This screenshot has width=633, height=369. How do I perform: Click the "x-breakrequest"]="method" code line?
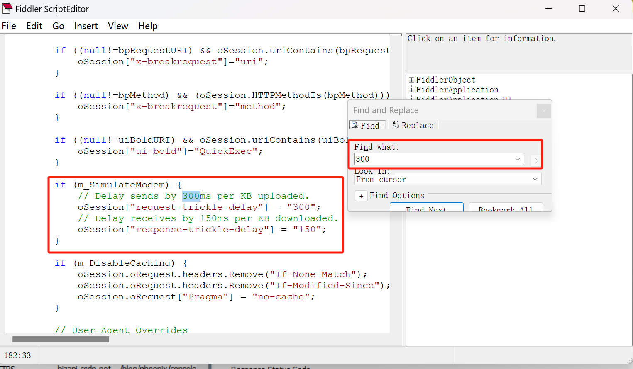point(182,106)
